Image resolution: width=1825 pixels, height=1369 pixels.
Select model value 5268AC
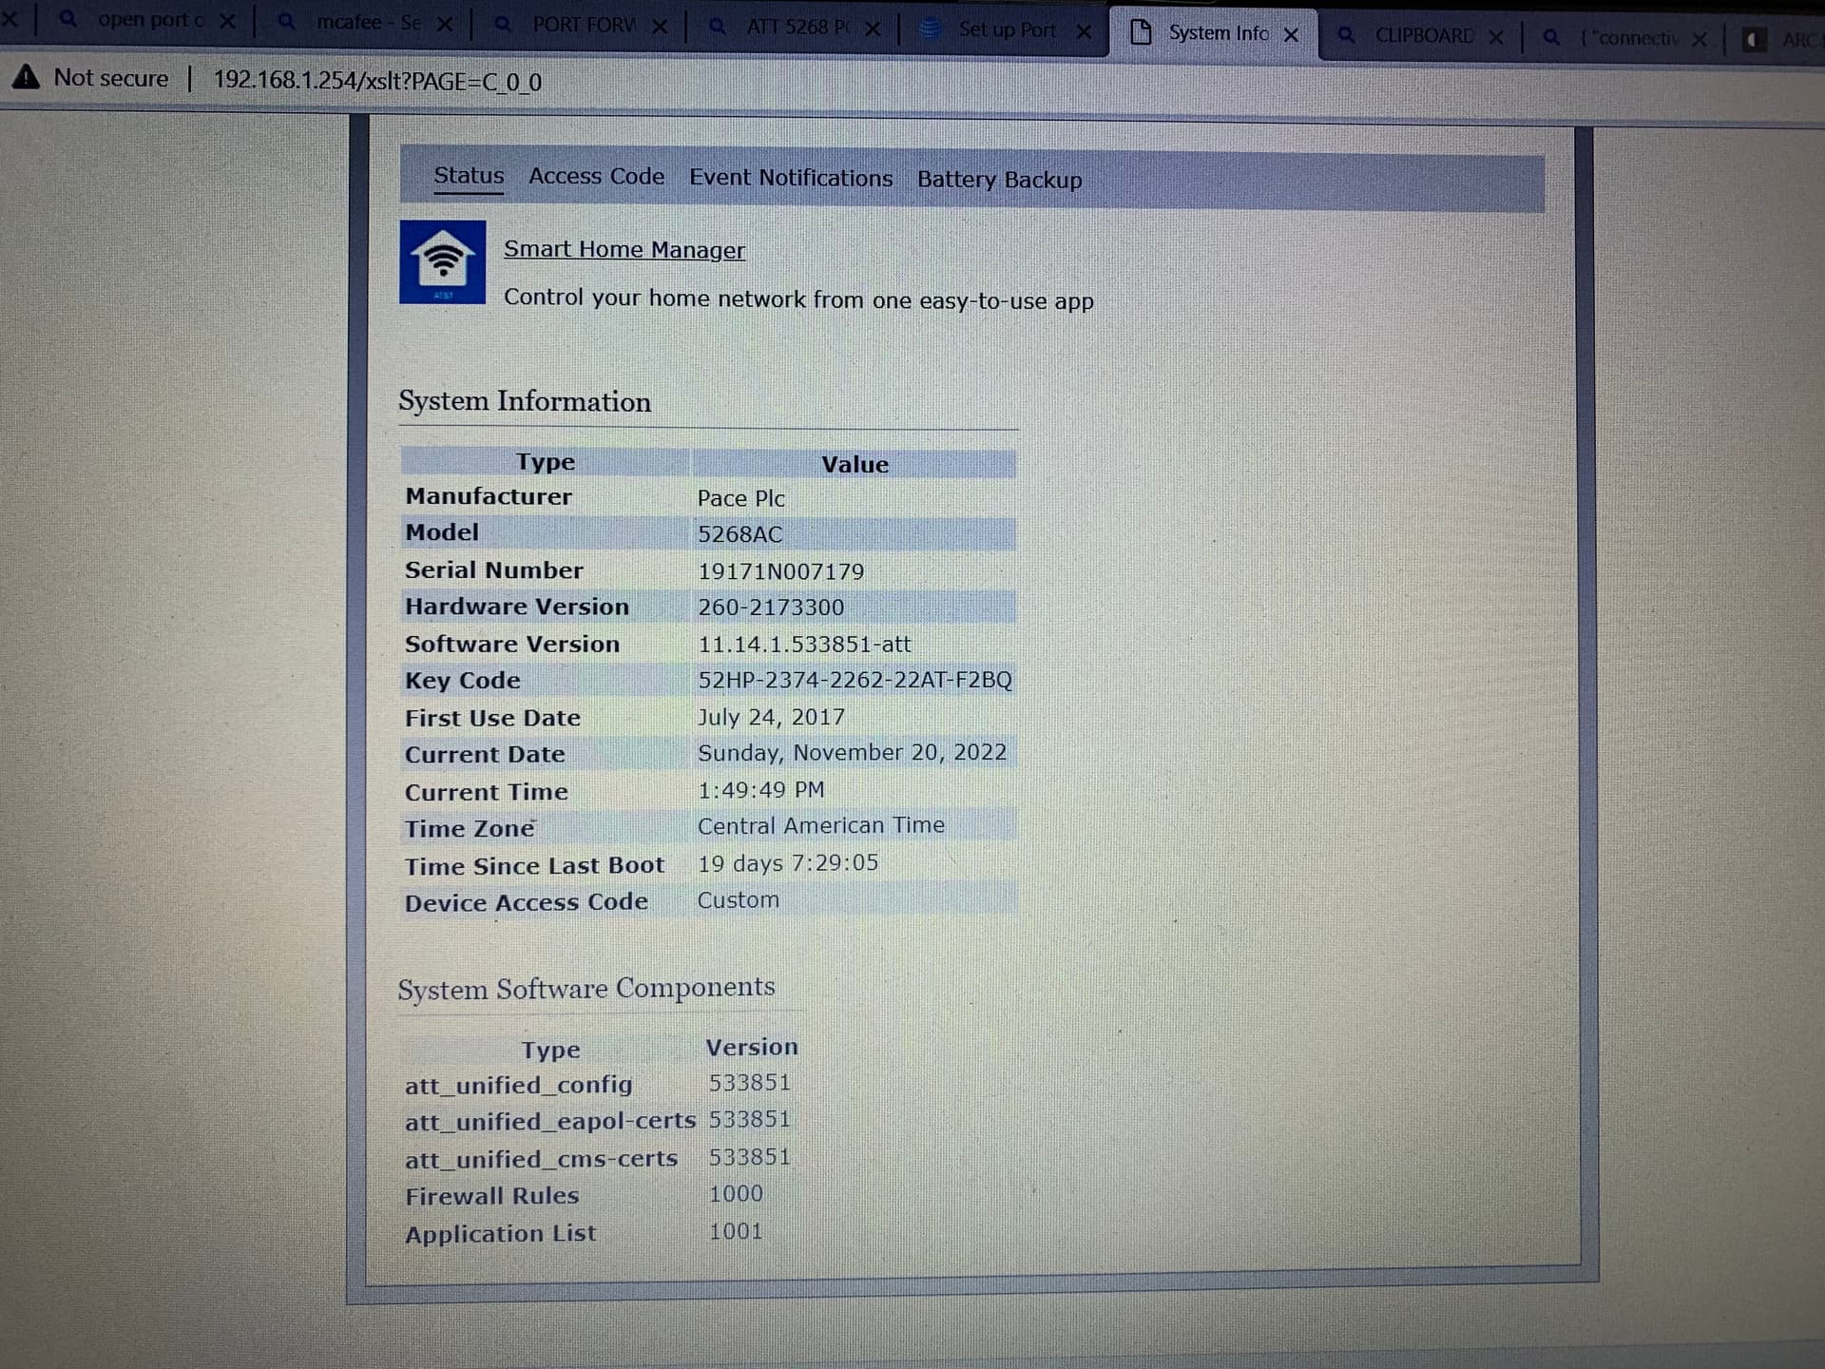point(740,534)
